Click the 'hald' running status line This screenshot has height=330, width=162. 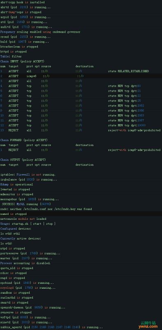click(25, 42)
